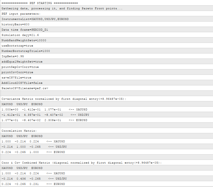Screen dimensions: 213x187
Task: Select the covariance row starting with 1.000e+00
Action: click(x=107, y=109)
